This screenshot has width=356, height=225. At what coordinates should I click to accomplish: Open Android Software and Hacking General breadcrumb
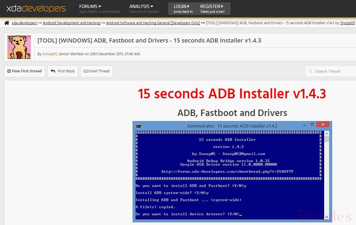153,23
